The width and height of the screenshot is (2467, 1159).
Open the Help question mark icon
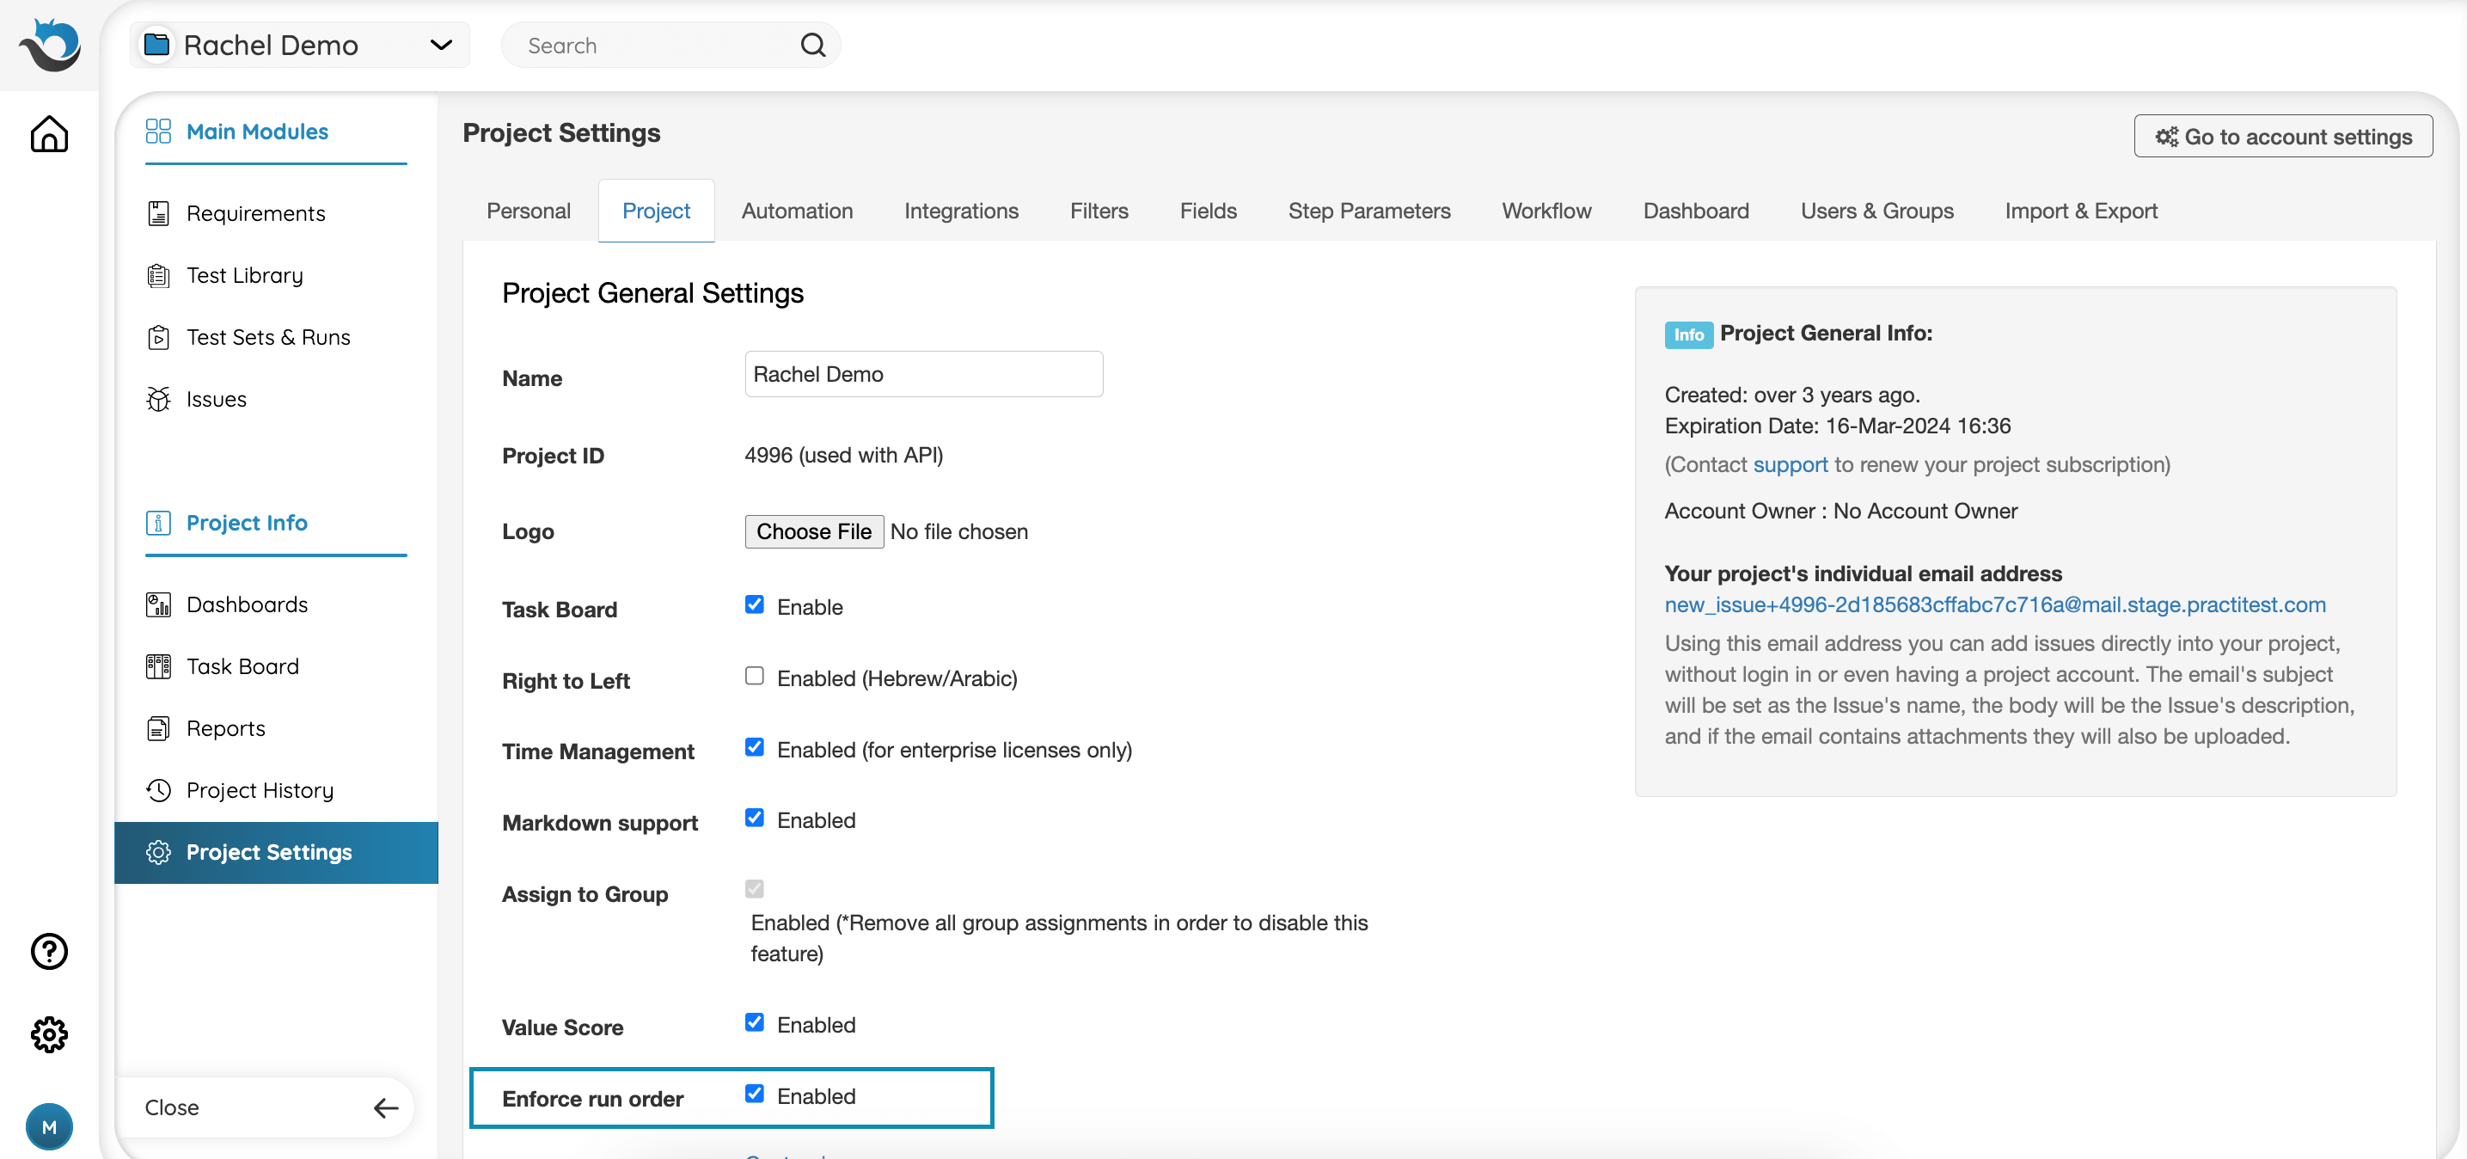click(49, 951)
